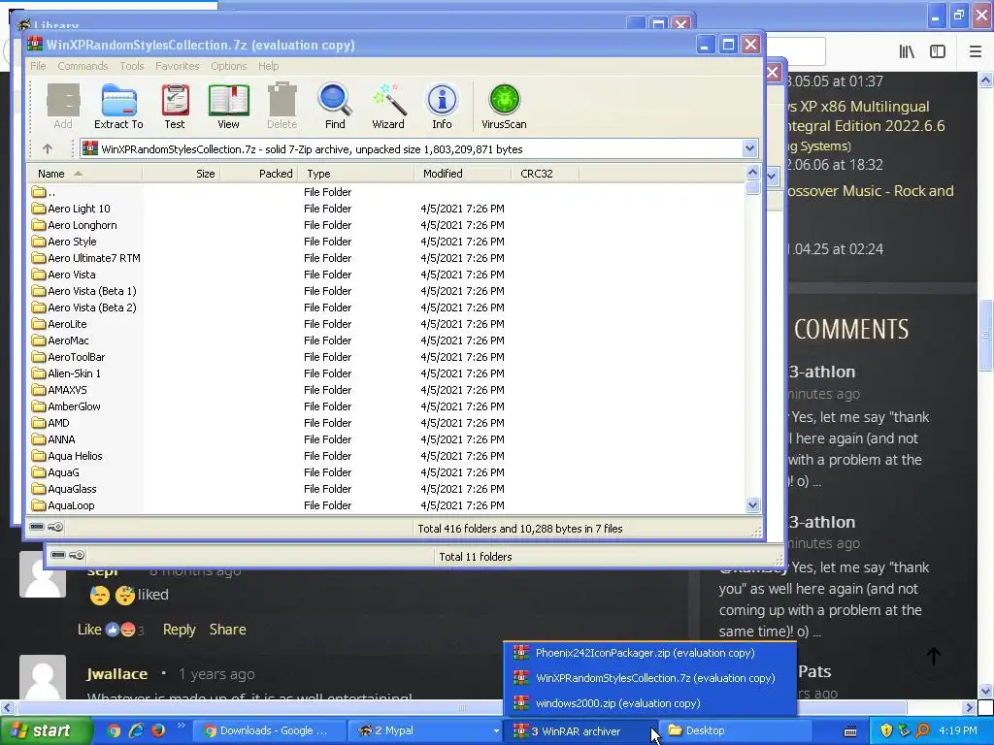Sort by the Size column header
994x745 pixels.
[182, 174]
